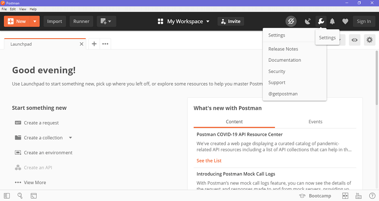This screenshot has width=379, height=201.
Task: Toggle the sidebar icon in status bar
Action: click(x=7, y=196)
